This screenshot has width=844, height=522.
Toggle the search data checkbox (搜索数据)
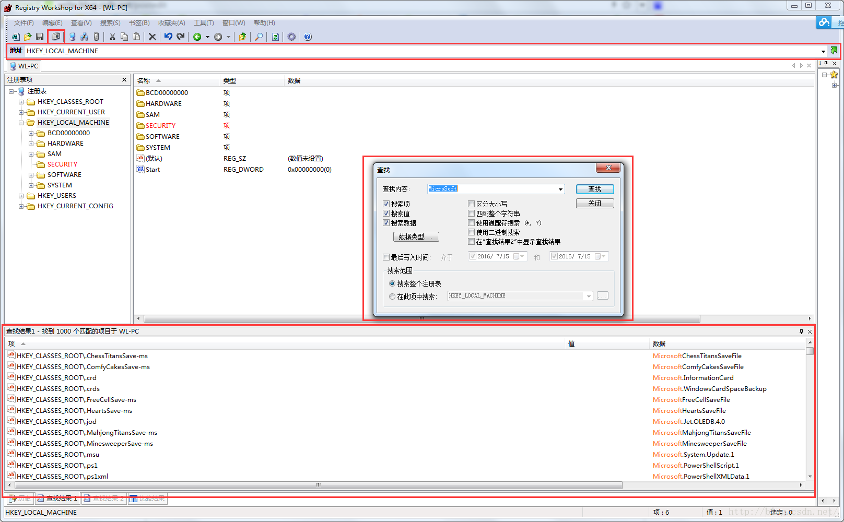point(386,223)
